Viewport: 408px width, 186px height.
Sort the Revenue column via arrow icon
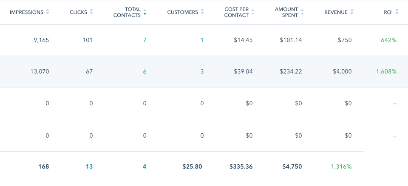coord(352,12)
